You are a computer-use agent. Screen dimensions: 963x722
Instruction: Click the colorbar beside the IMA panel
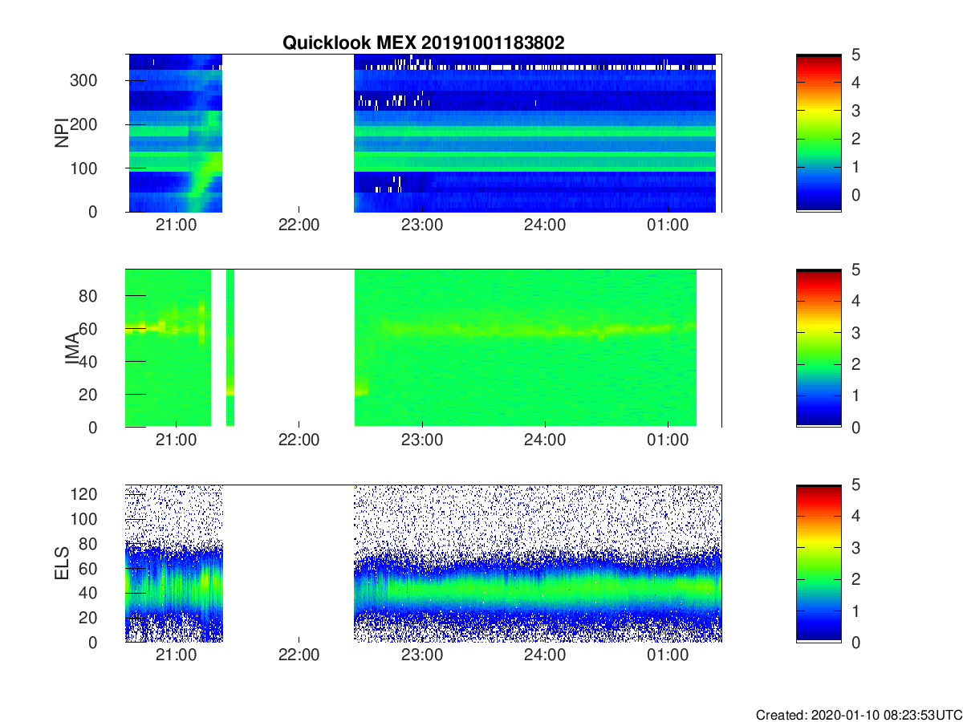(819, 348)
